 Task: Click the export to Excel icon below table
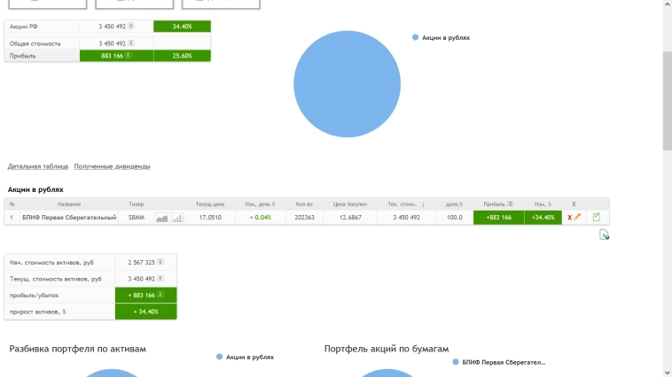[604, 235]
